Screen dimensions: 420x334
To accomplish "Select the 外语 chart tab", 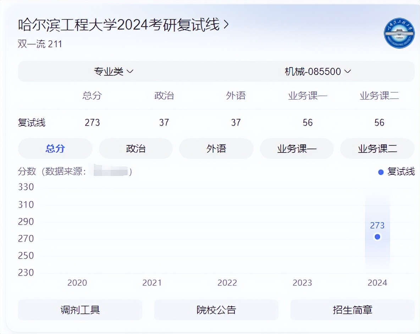I will point(216,149).
